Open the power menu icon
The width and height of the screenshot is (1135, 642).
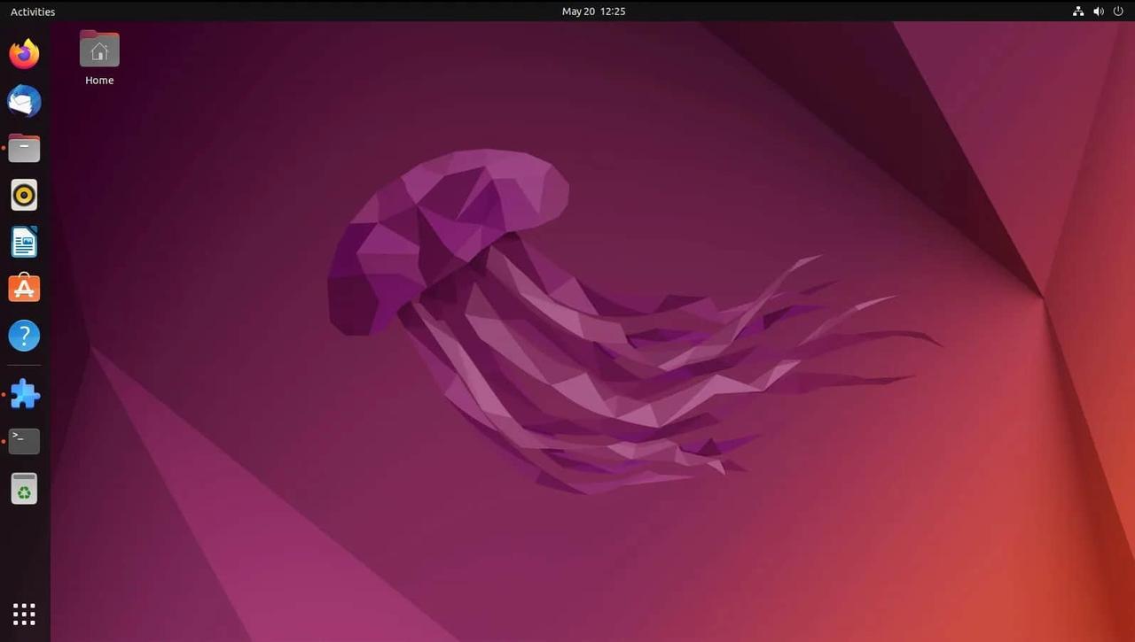point(1118,12)
